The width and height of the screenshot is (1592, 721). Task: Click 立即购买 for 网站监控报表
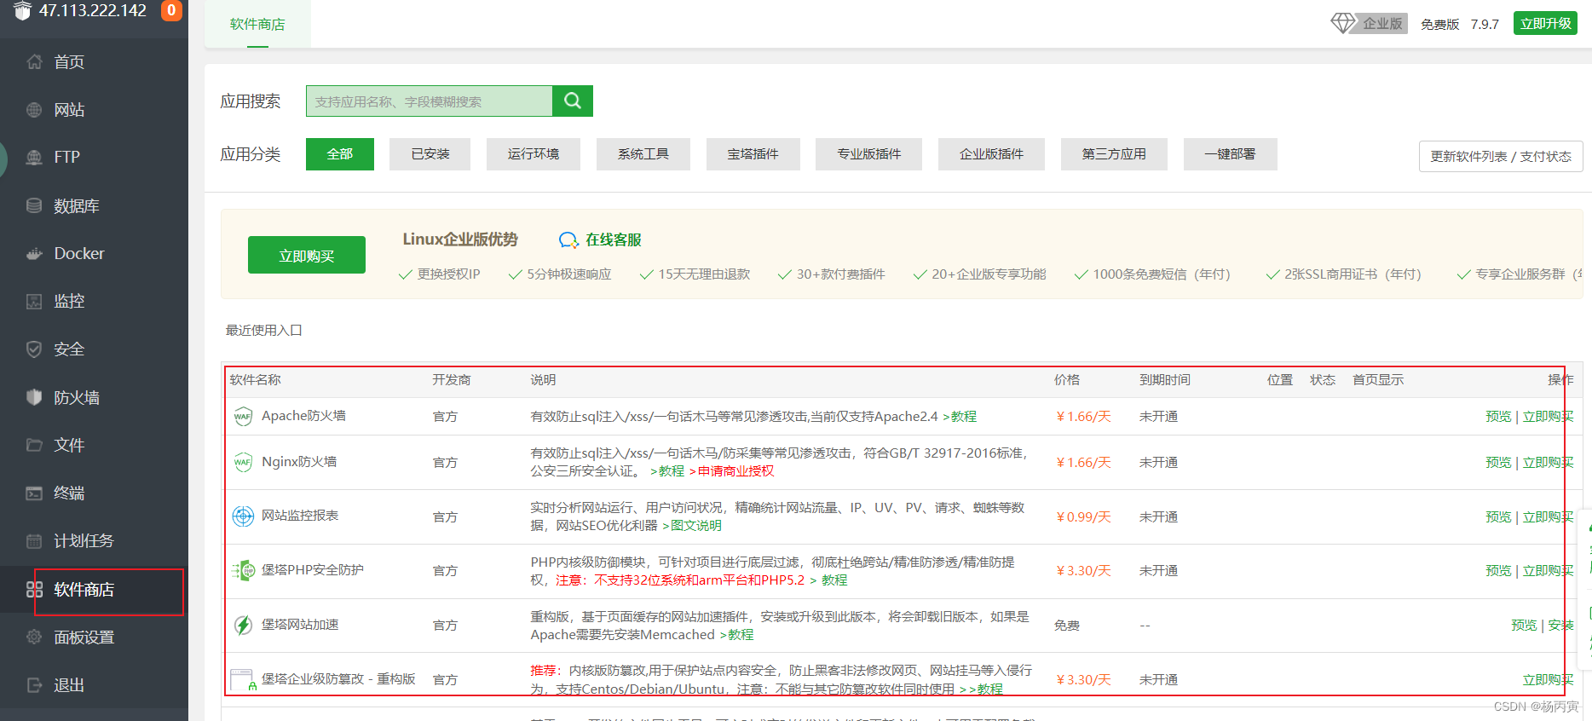[1549, 516]
